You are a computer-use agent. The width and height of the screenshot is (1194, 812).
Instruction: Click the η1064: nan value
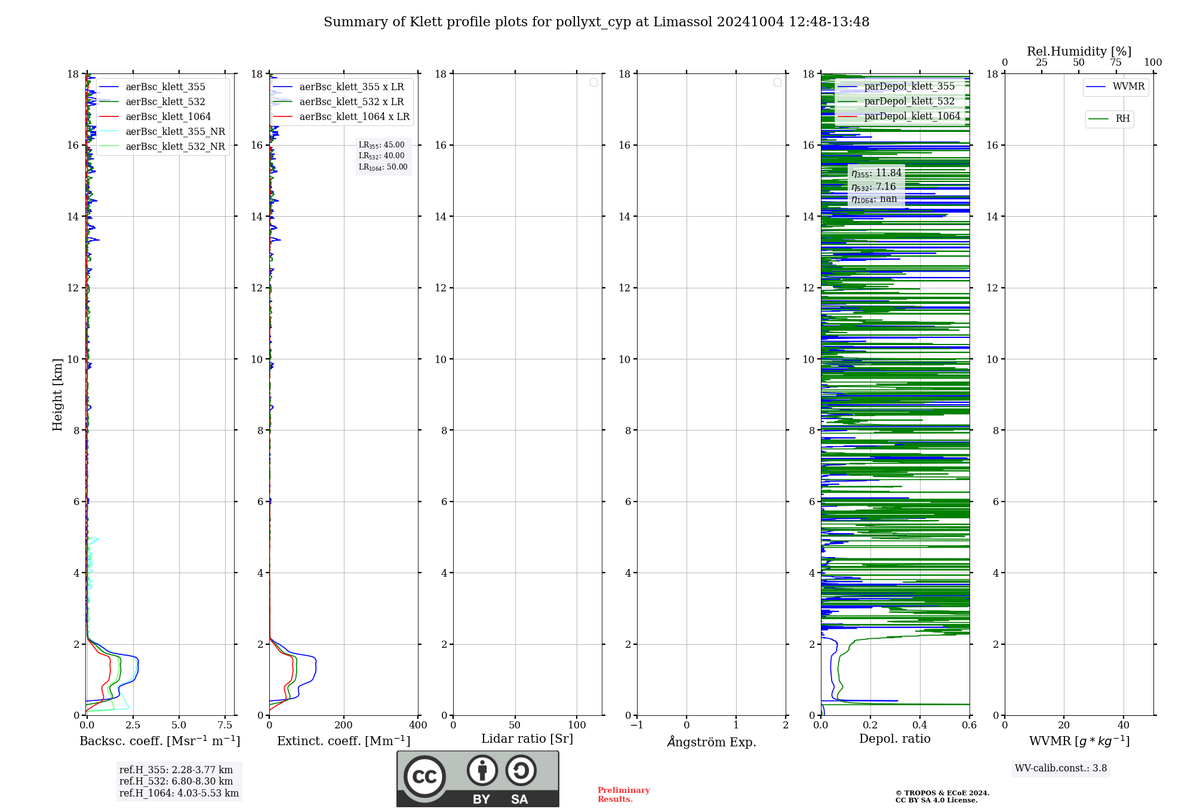[874, 199]
